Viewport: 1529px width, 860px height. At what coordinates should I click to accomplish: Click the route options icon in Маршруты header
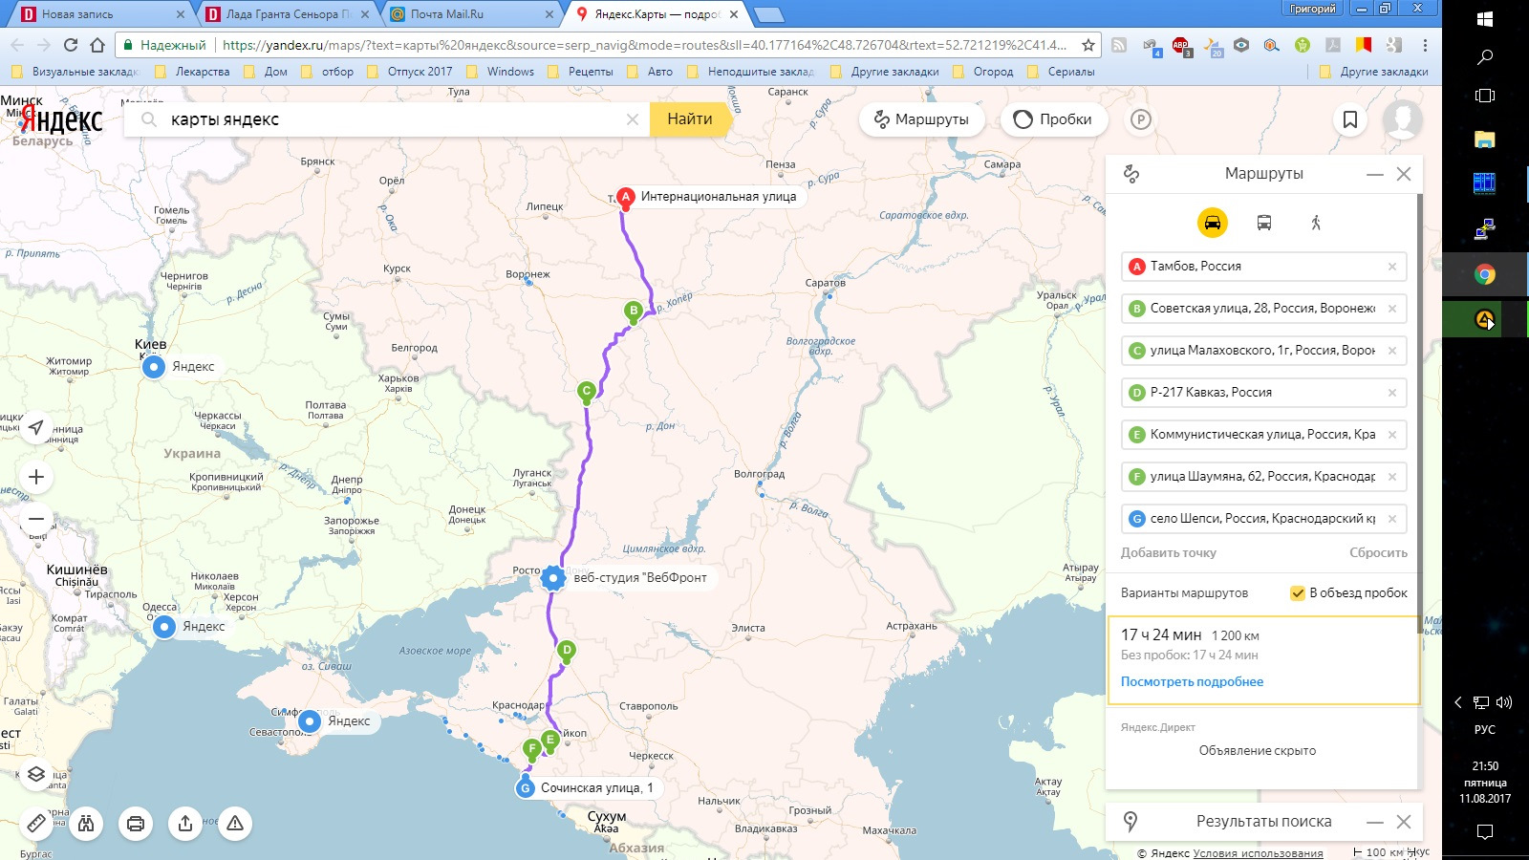[x=1131, y=173]
